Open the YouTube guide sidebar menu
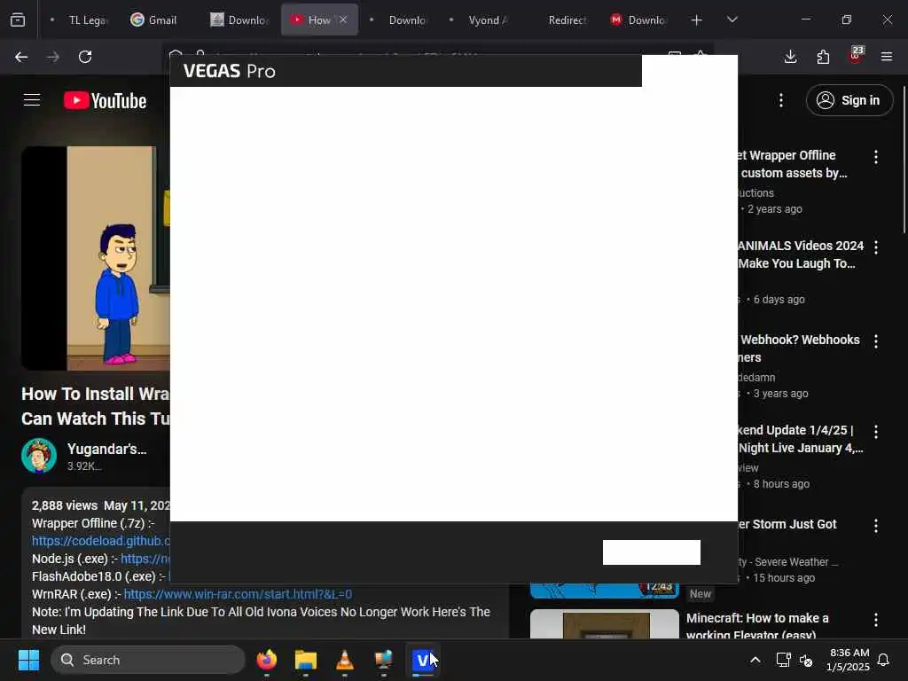 point(32,100)
